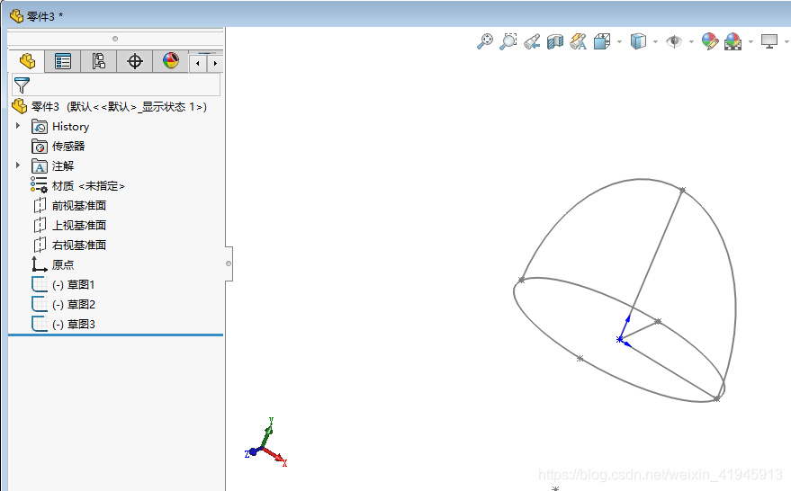Switch to the FeatureManager design tree tab
The height and width of the screenshot is (491, 791).
[x=27, y=61]
